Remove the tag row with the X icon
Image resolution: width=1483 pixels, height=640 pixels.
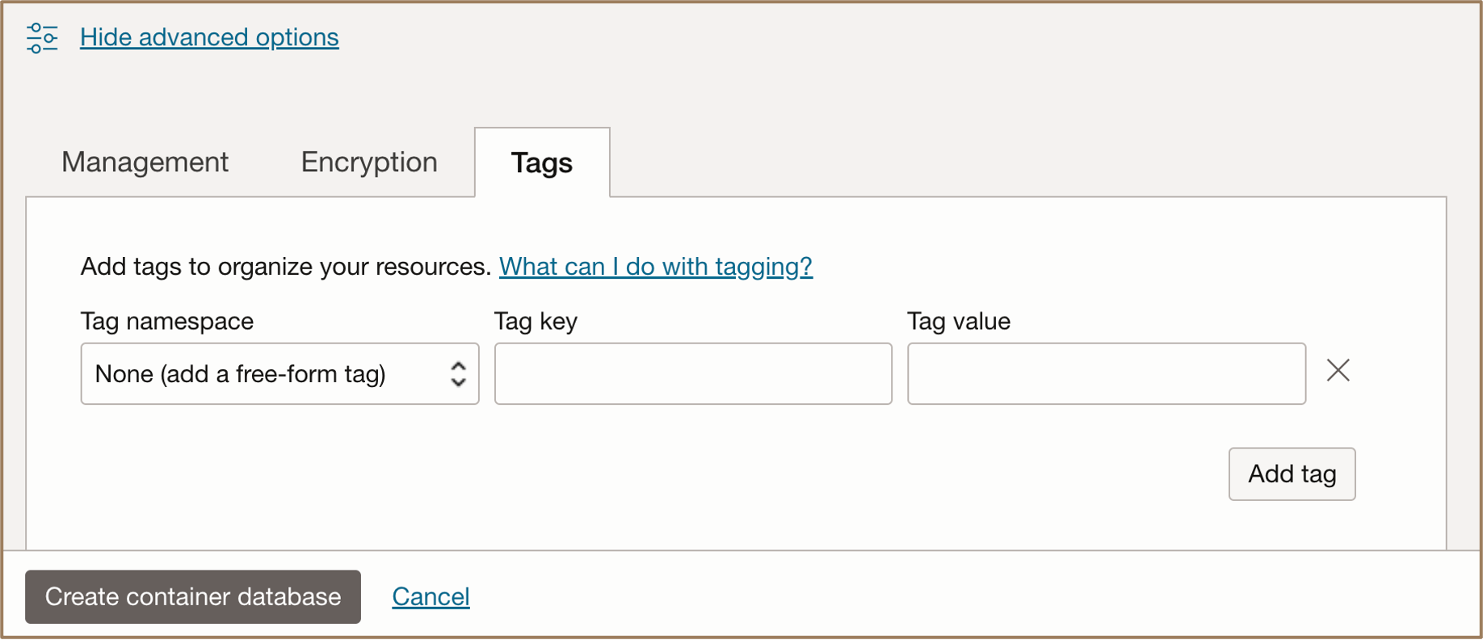[1338, 371]
